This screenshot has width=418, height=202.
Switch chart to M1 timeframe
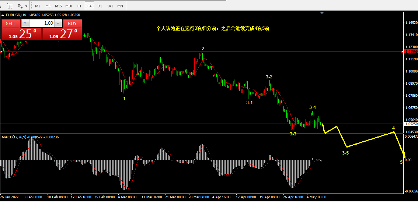tap(38, 6)
